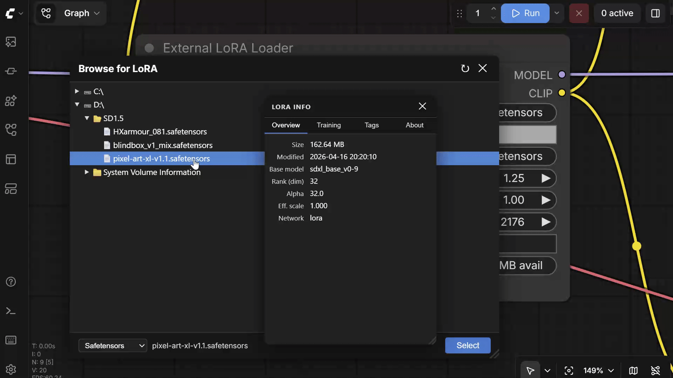This screenshot has height=378, width=673.
Task: Click the Base model value sdxl_base_v0-9
Action: click(334, 169)
